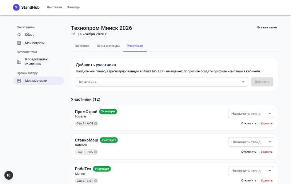Click the РобоТех company name
The image size is (291, 184).
point(83,169)
